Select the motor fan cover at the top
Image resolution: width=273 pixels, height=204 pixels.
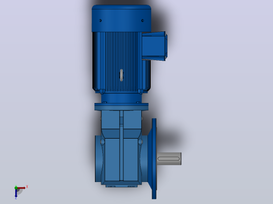pos(121,18)
